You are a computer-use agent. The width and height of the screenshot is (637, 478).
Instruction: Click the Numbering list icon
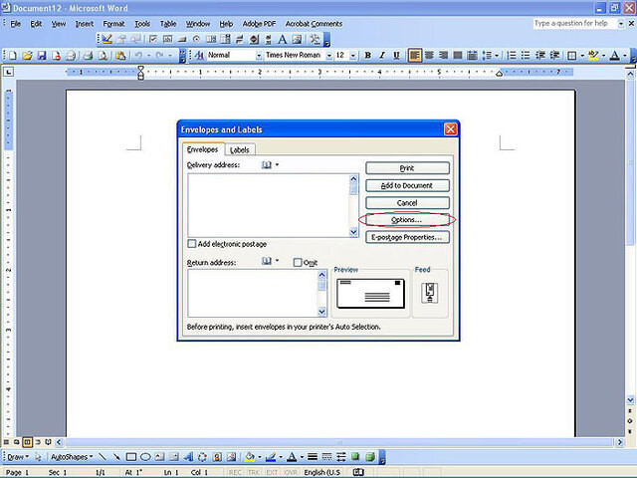(x=512, y=56)
